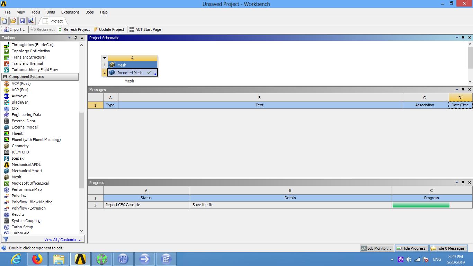This screenshot has height=266, width=473.
Task: Pin the Progress panel
Action: point(463,183)
